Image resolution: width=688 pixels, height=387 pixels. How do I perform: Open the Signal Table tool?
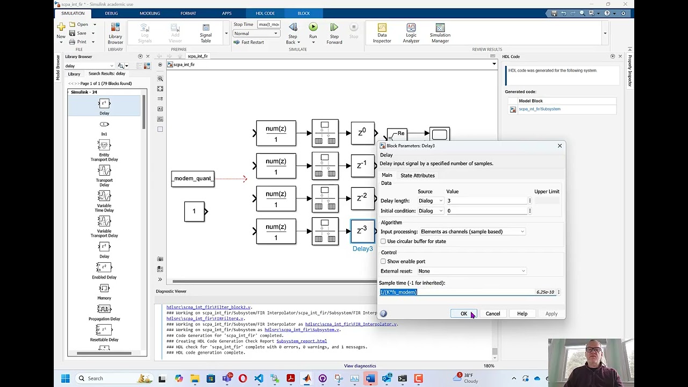(206, 27)
